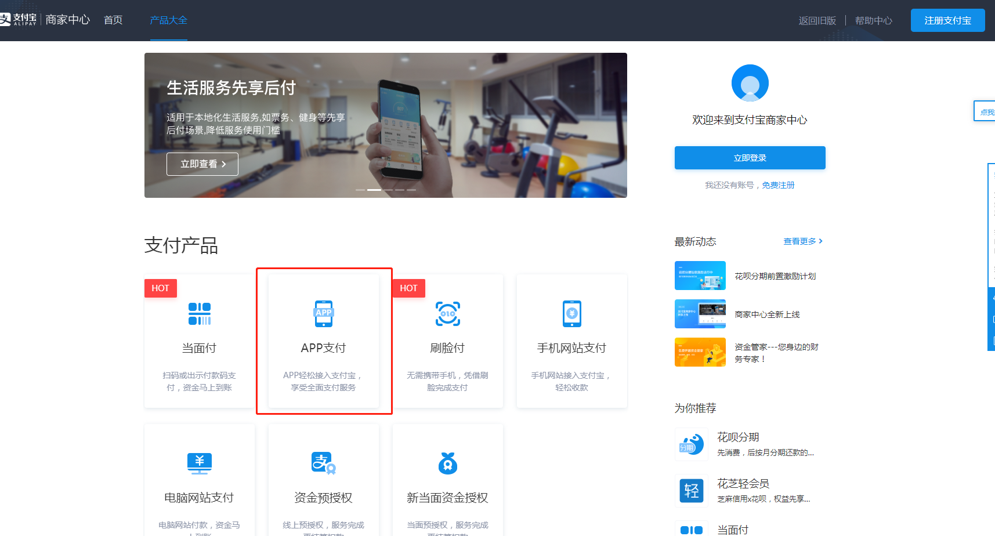Click the user avatar icon
The height and width of the screenshot is (536, 995).
[x=750, y=83]
